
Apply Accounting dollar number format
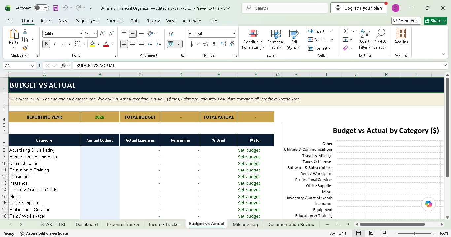point(191,44)
